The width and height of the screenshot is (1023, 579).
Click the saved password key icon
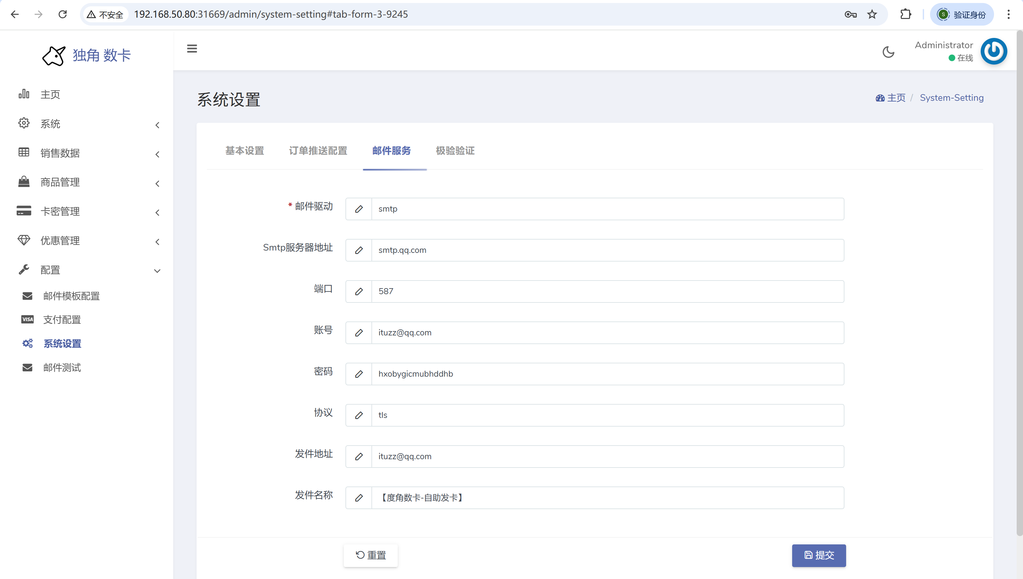(850, 14)
